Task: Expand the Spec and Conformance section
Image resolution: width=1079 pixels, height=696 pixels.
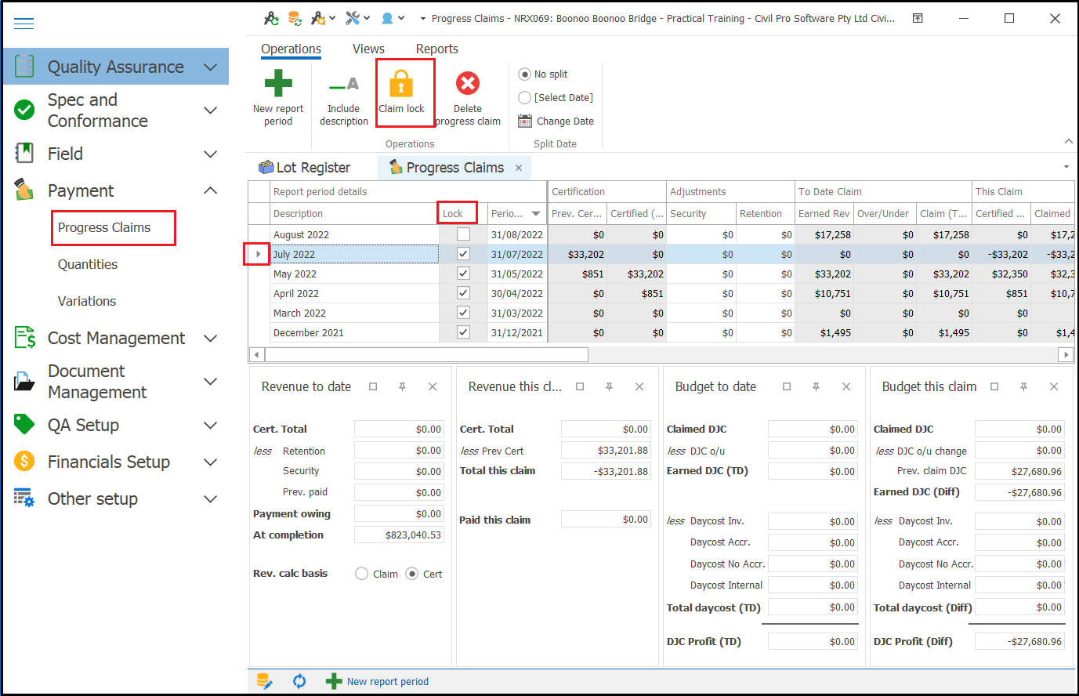Action: point(210,111)
